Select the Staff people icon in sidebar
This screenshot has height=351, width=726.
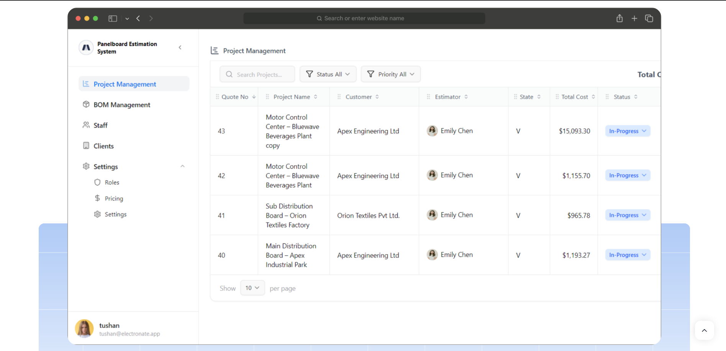(86, 125)
